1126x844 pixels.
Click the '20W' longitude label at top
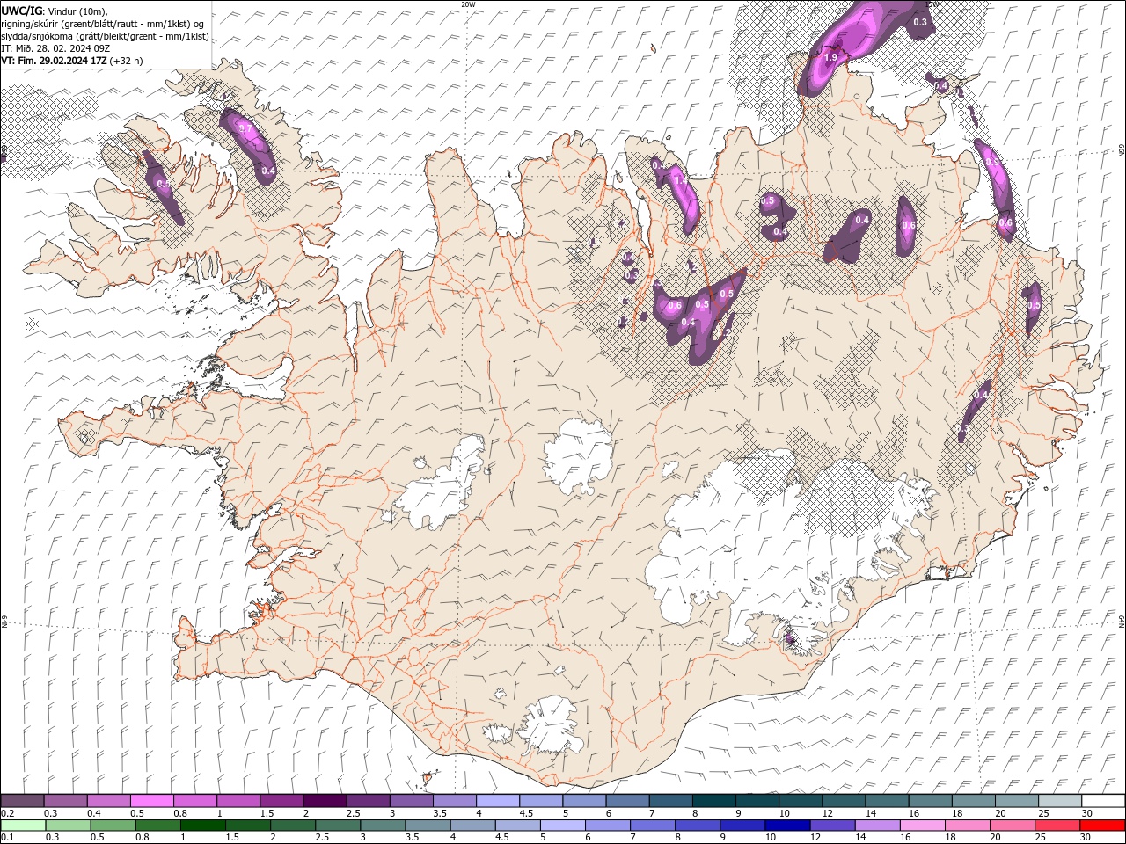468,4
